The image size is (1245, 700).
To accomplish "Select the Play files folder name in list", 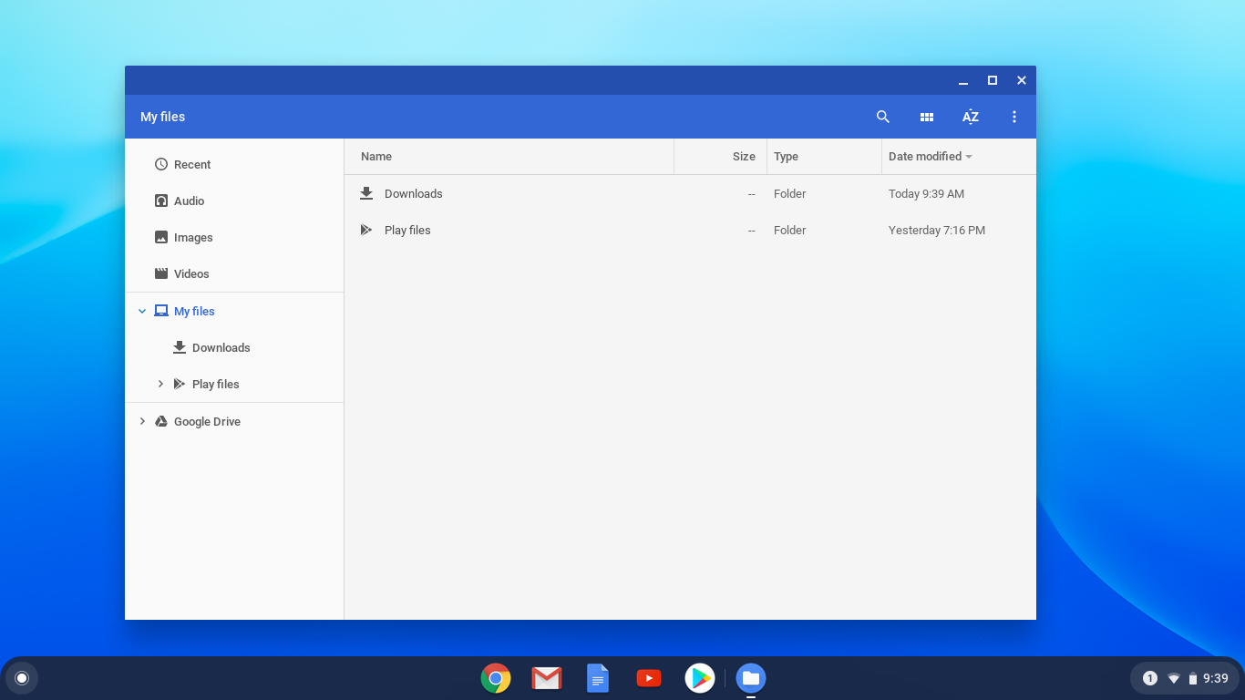I will pos(407,230).
